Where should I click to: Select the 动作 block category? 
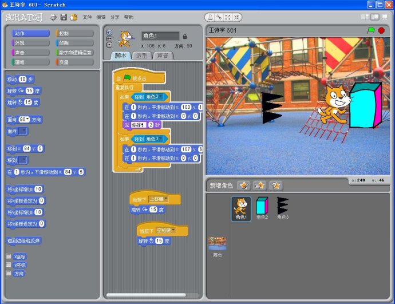tap(30, 34)
